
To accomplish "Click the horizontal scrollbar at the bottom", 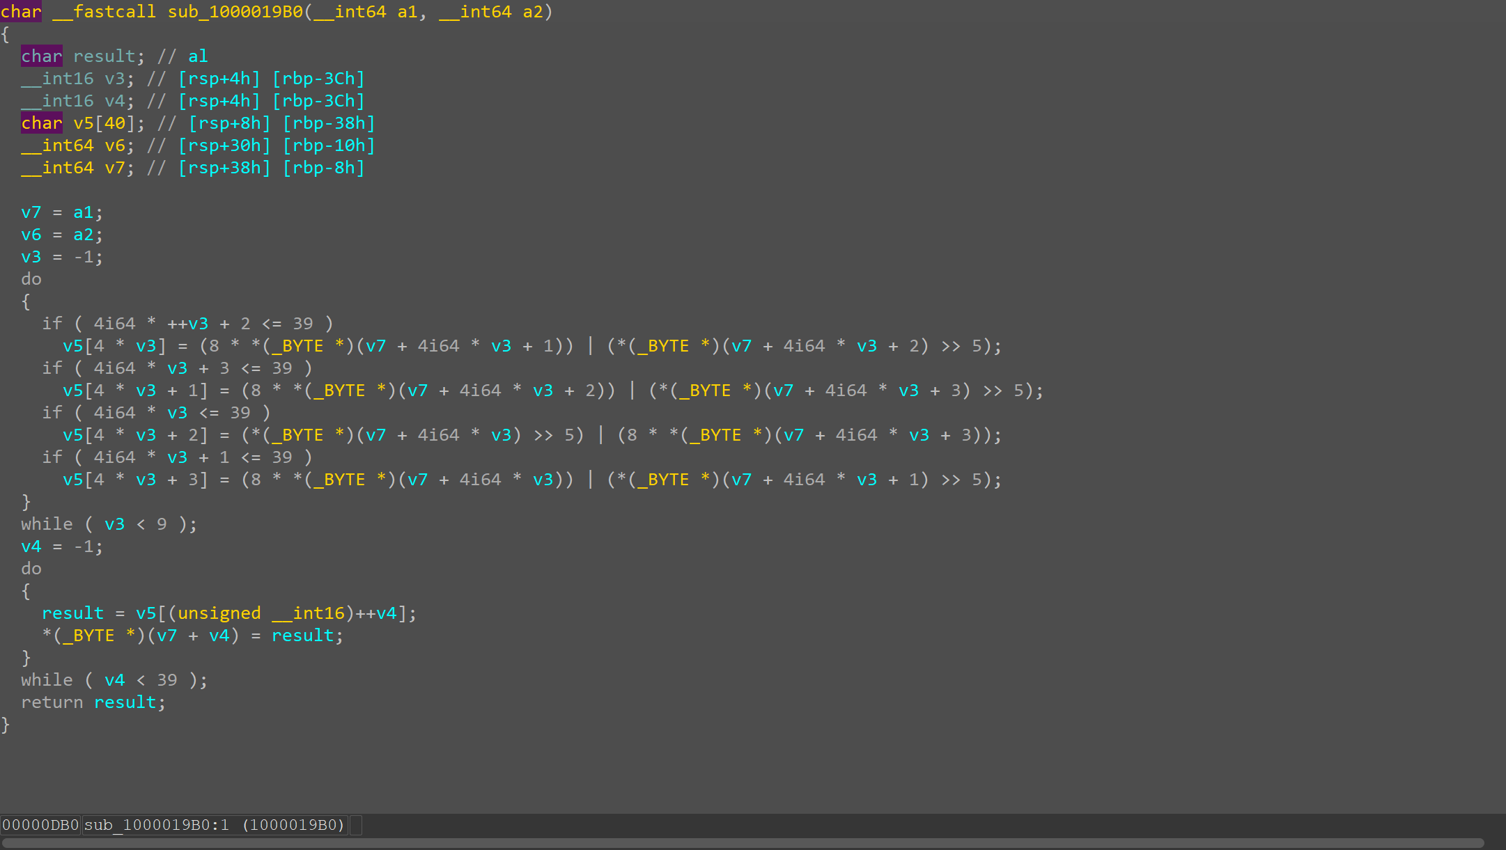I will point(742,843).
